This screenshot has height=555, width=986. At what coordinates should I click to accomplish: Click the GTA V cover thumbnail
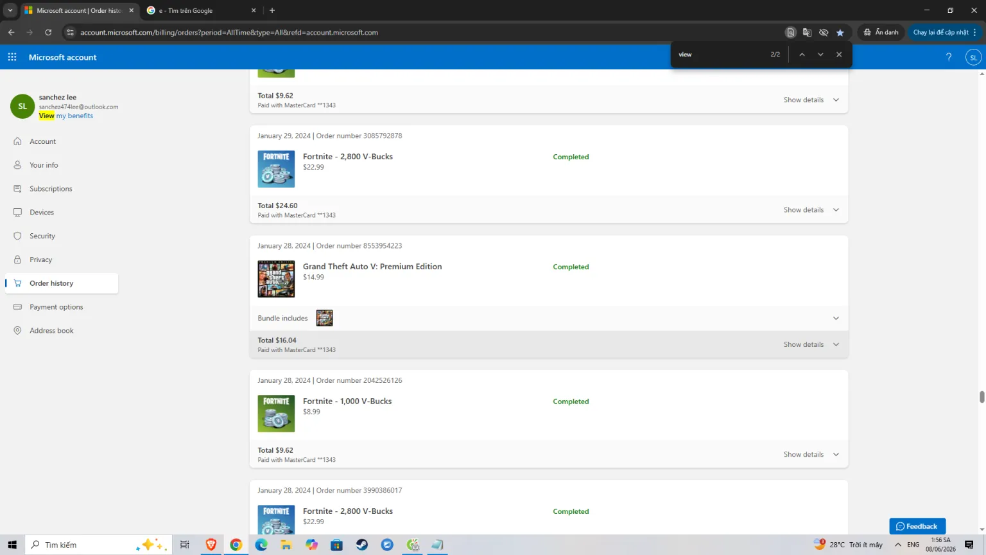(x=276, y=279)
